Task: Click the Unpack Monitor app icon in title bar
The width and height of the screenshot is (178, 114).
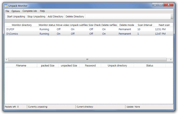Action: click(x=6, y=6)
